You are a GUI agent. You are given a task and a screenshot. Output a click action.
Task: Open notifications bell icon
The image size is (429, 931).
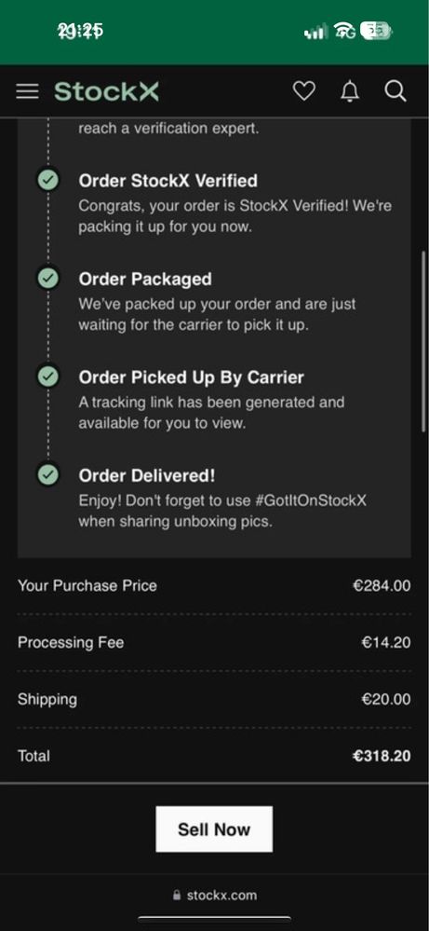click(x=350, y=90)
